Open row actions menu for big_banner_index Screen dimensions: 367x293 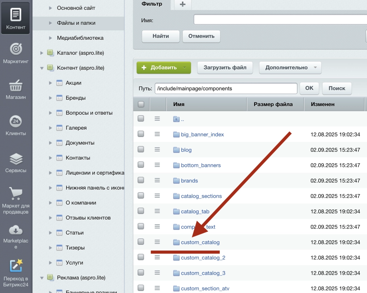coord(157,134)
